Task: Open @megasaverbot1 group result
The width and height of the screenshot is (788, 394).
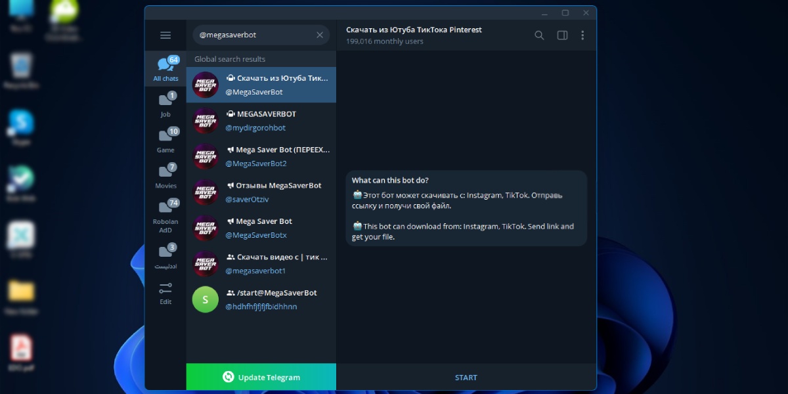Action: click(x=261, y=263)
